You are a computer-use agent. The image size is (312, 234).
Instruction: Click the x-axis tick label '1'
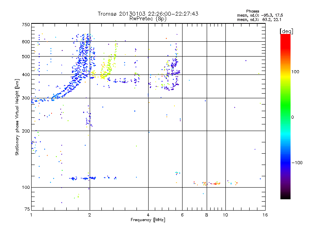click(31, 215)
